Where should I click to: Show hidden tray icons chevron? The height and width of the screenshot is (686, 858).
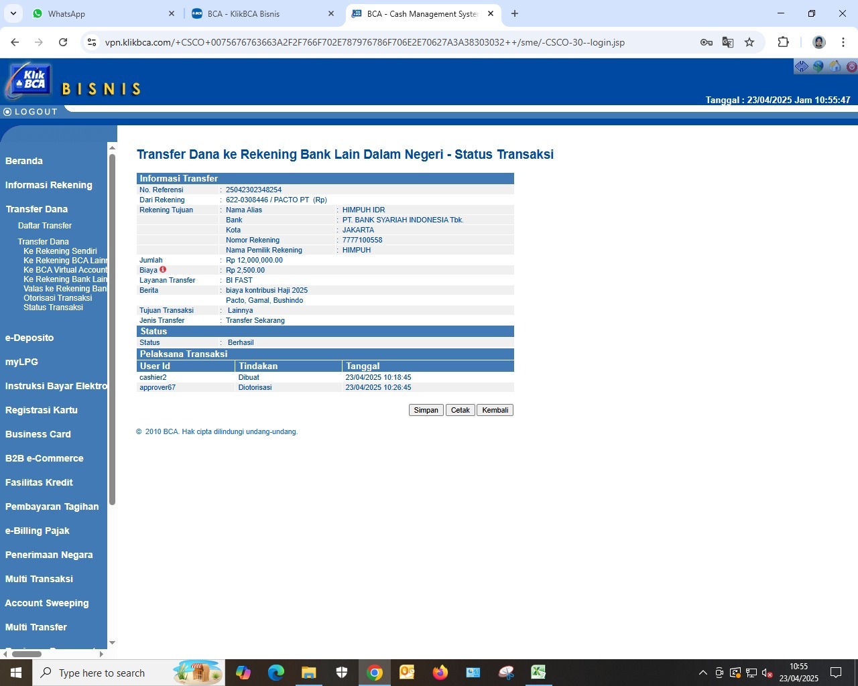click(702, 673)
